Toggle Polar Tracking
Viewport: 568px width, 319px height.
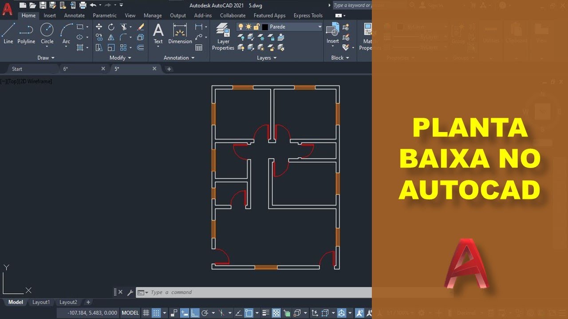click(205, 313)
